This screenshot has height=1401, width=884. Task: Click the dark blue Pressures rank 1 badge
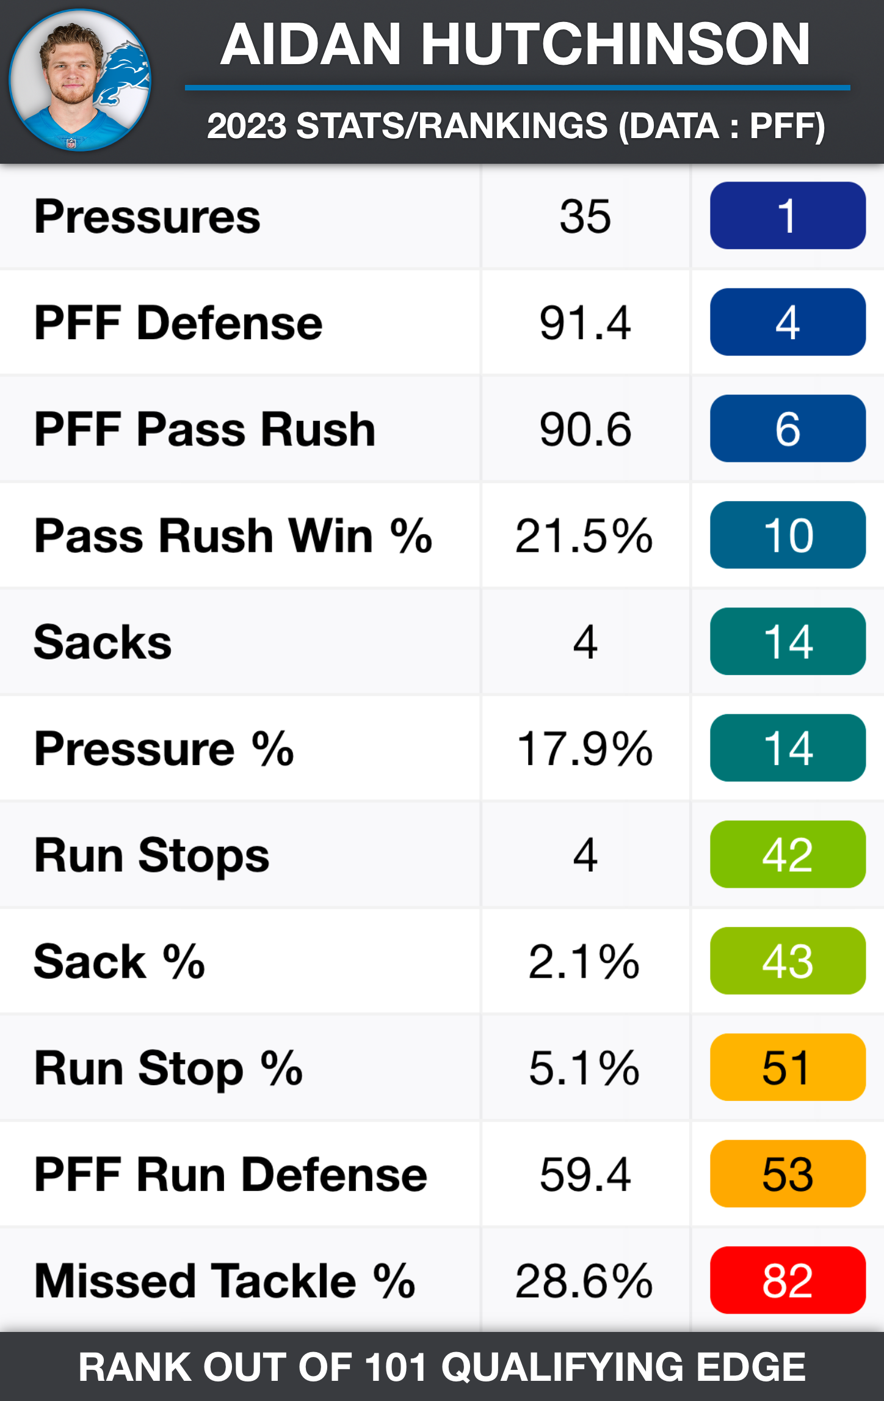coord(787,216)
